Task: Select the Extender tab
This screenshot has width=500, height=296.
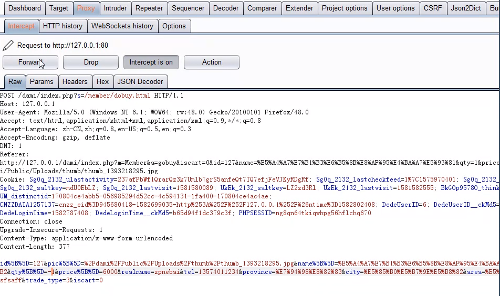Action: pos(299,8)
